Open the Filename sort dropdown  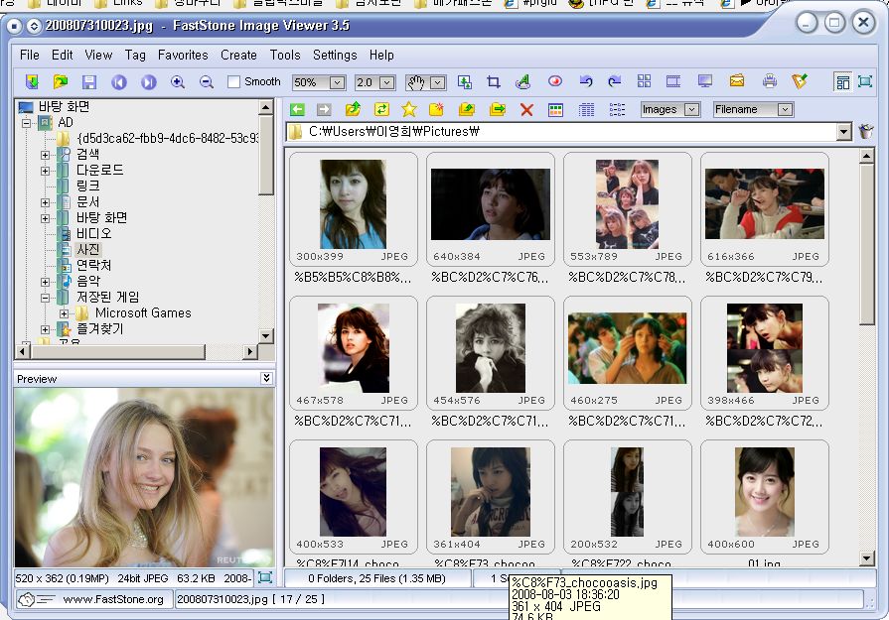pyautogui.click(x=785, y=110)
